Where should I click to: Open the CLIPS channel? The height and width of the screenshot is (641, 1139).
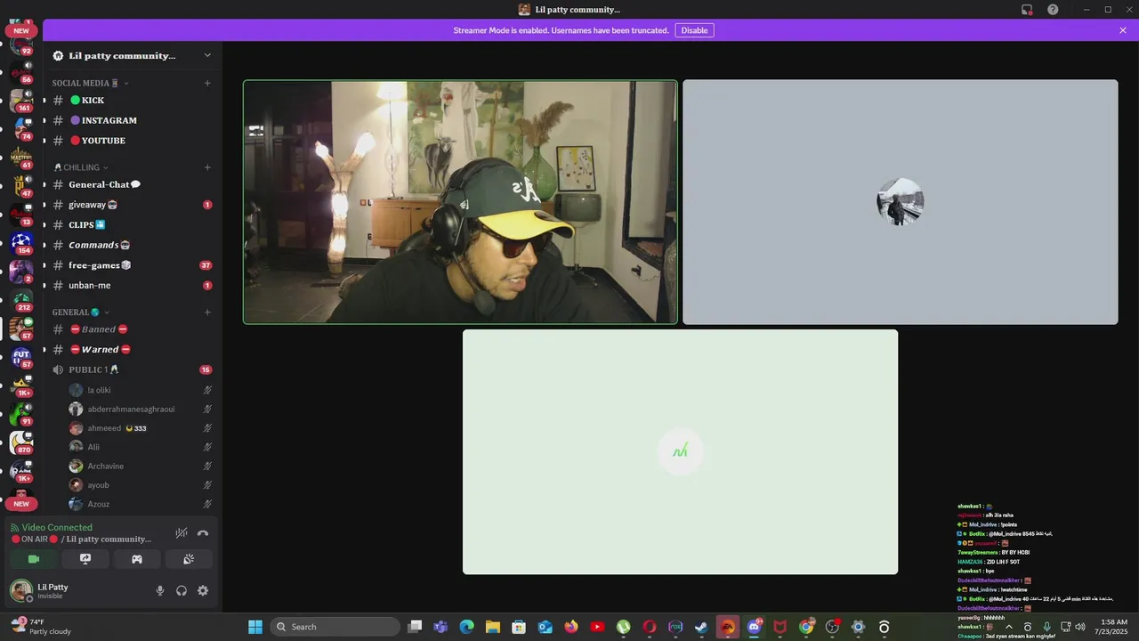pyautogui.click(x=131, y=225)
